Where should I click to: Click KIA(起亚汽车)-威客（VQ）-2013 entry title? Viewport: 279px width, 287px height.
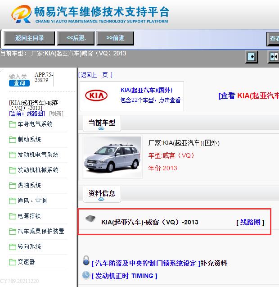click(x=150, y=222)
